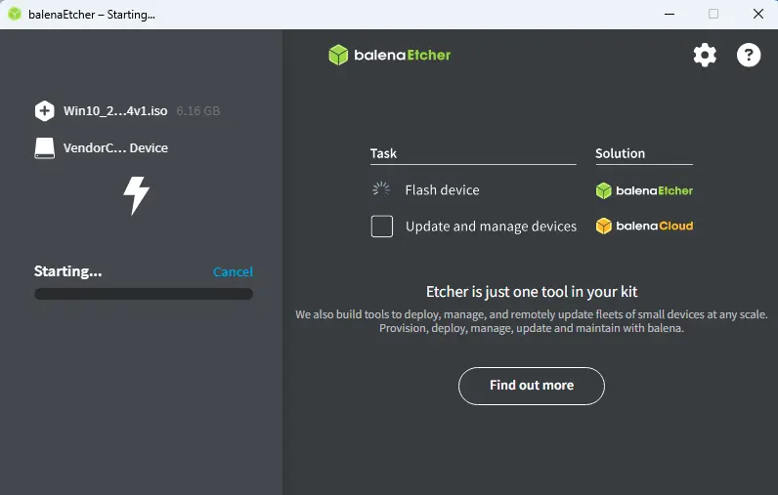The width and height of the screenshot is (778, 495).
Task: Check the Update and manage devices box
Action: click(x=382, y=227)
